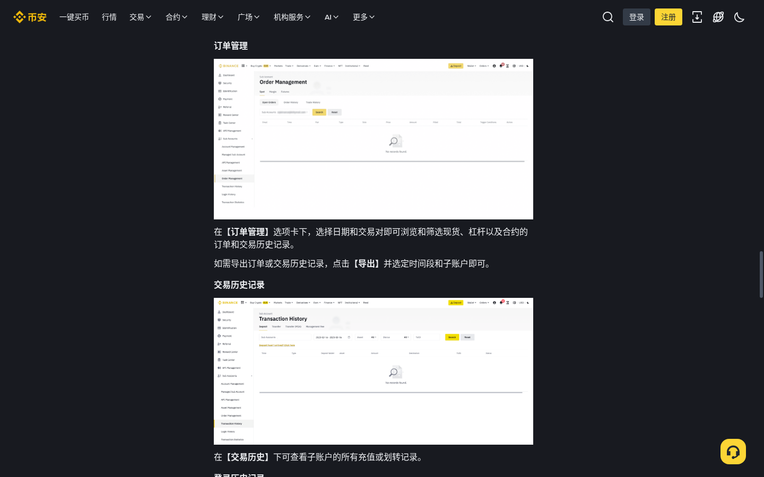Image resolution: width=764 pixels, height=477 pixels.
Task: Click the bold 【交易历史】 text
Action: tap(248, 457)
